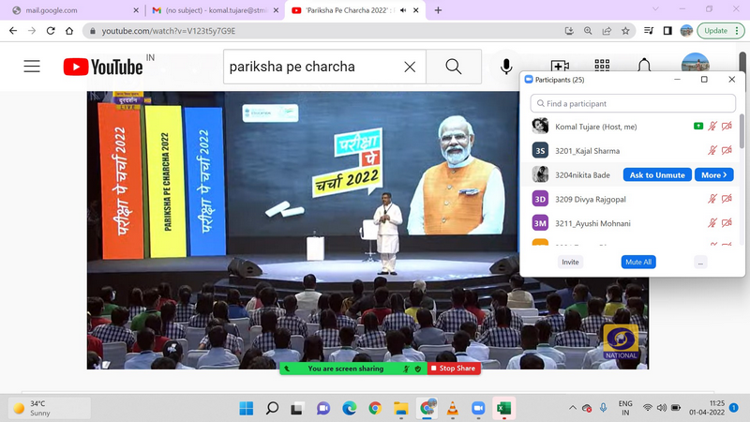Click the Find a participant field

[x=633, y=103]
